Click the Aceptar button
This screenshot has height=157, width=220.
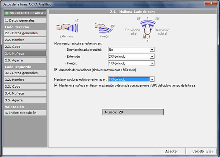point(172,151)
